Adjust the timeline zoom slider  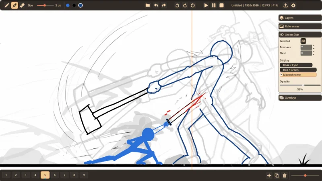305,175
